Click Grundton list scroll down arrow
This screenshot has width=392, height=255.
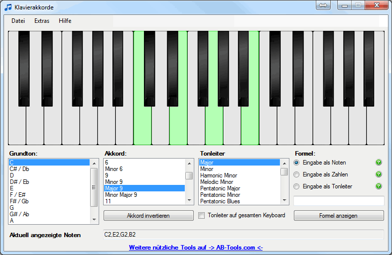[x=94, y=220]
